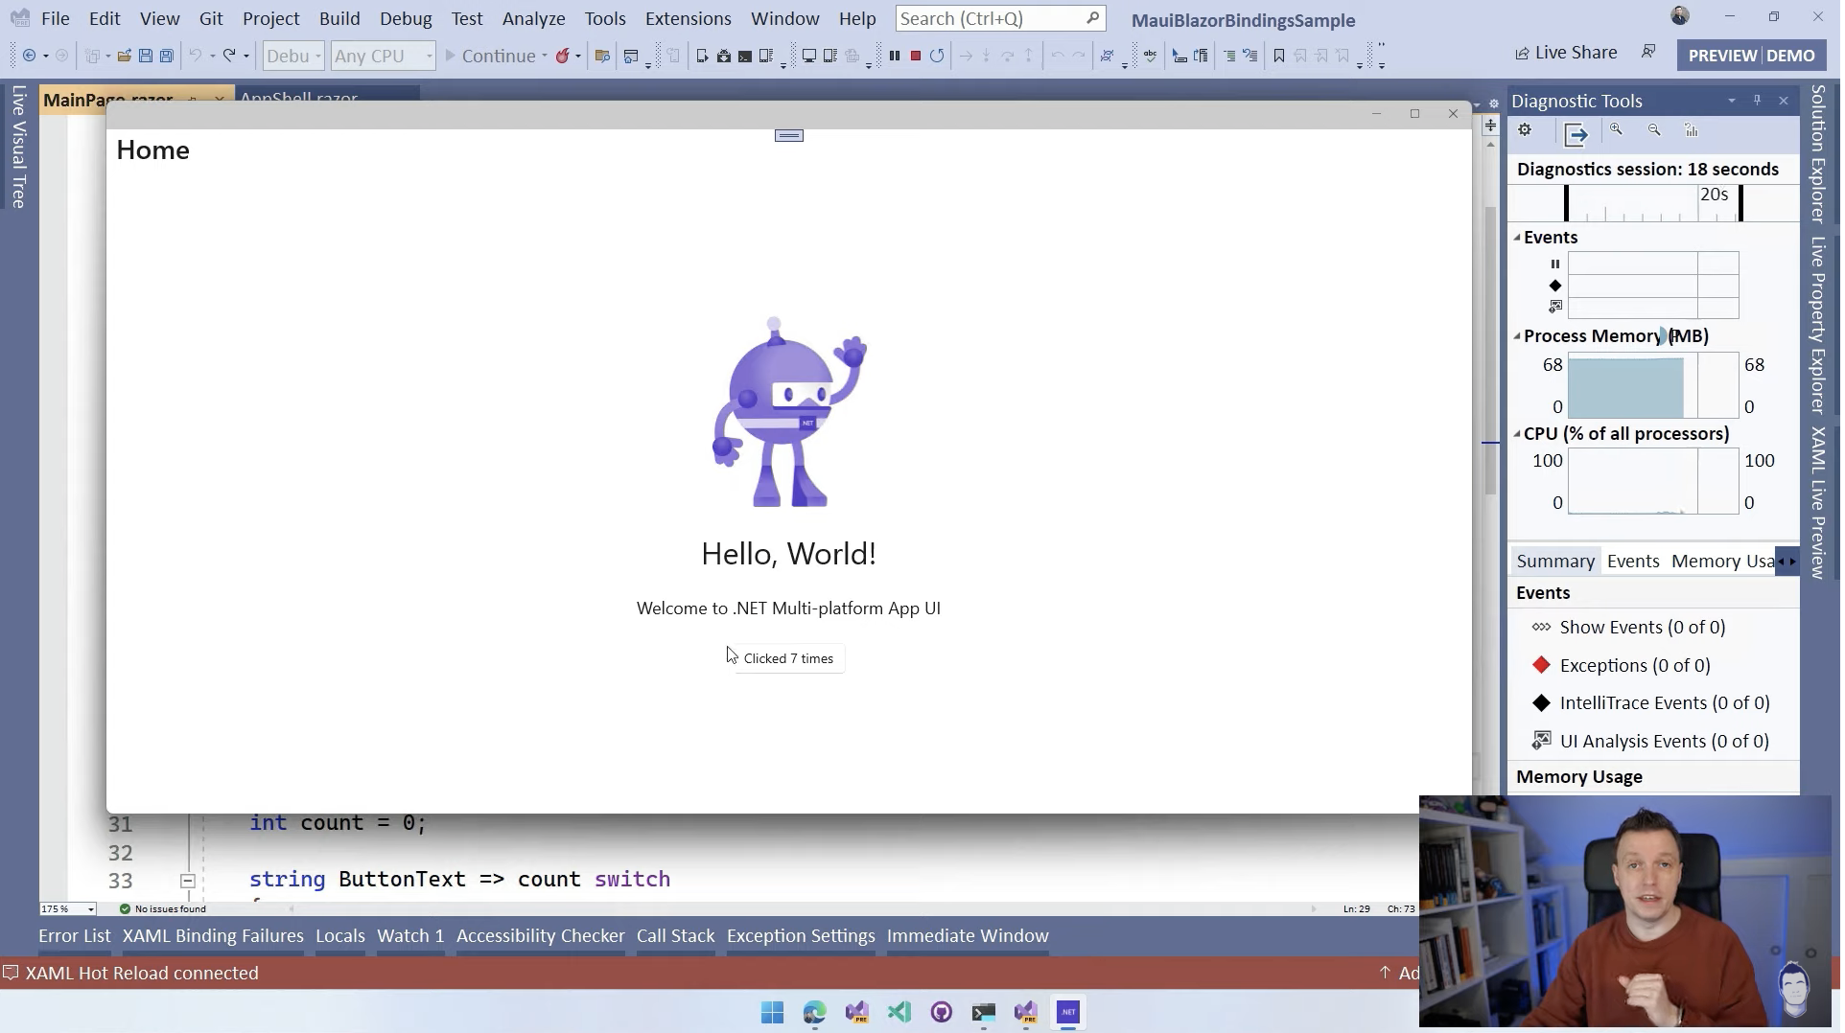Click IntelliTrace Events (0 of 0) link
The image size is (1845, 1033).
1665,703
